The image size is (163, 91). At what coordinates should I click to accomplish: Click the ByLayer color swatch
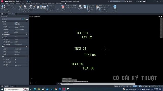(x=15, y=23)
